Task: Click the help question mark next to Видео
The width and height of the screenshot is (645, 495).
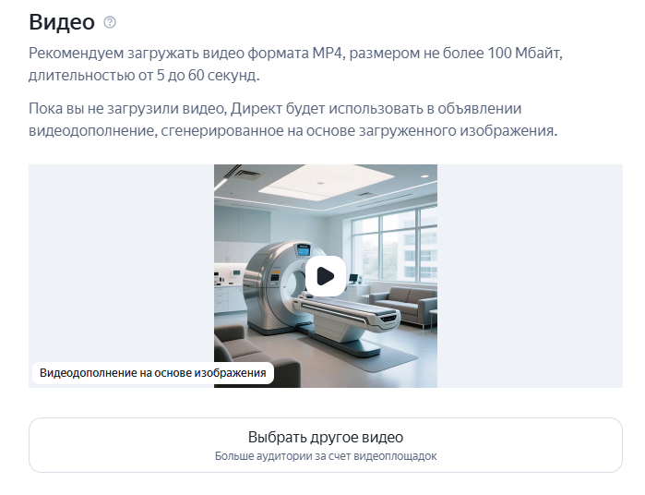Action: point(111,22)
